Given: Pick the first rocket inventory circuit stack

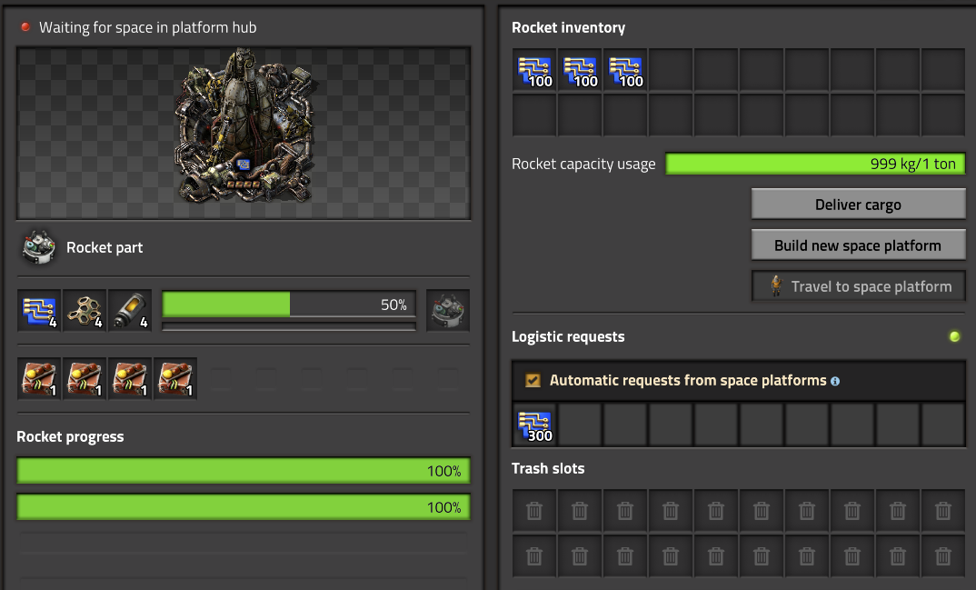Looking at the screenshot, I should pos(534,70).
